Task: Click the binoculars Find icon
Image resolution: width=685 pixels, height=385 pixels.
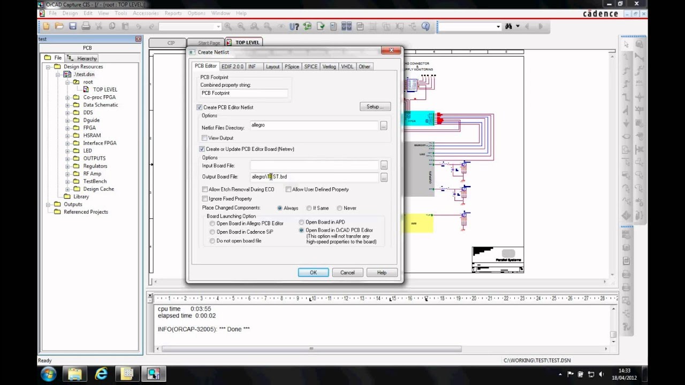Action: (x=508, y=26)
